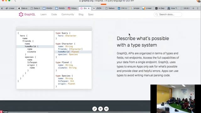Select the highlighted 'homeWorld {' query line
The image size is (201, 113).
pos(35,46)
